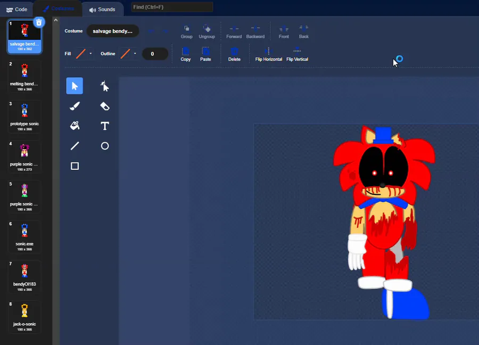The image size is (479, 345).
Task: Send selection to Back
Action: (x=304, y=32)
